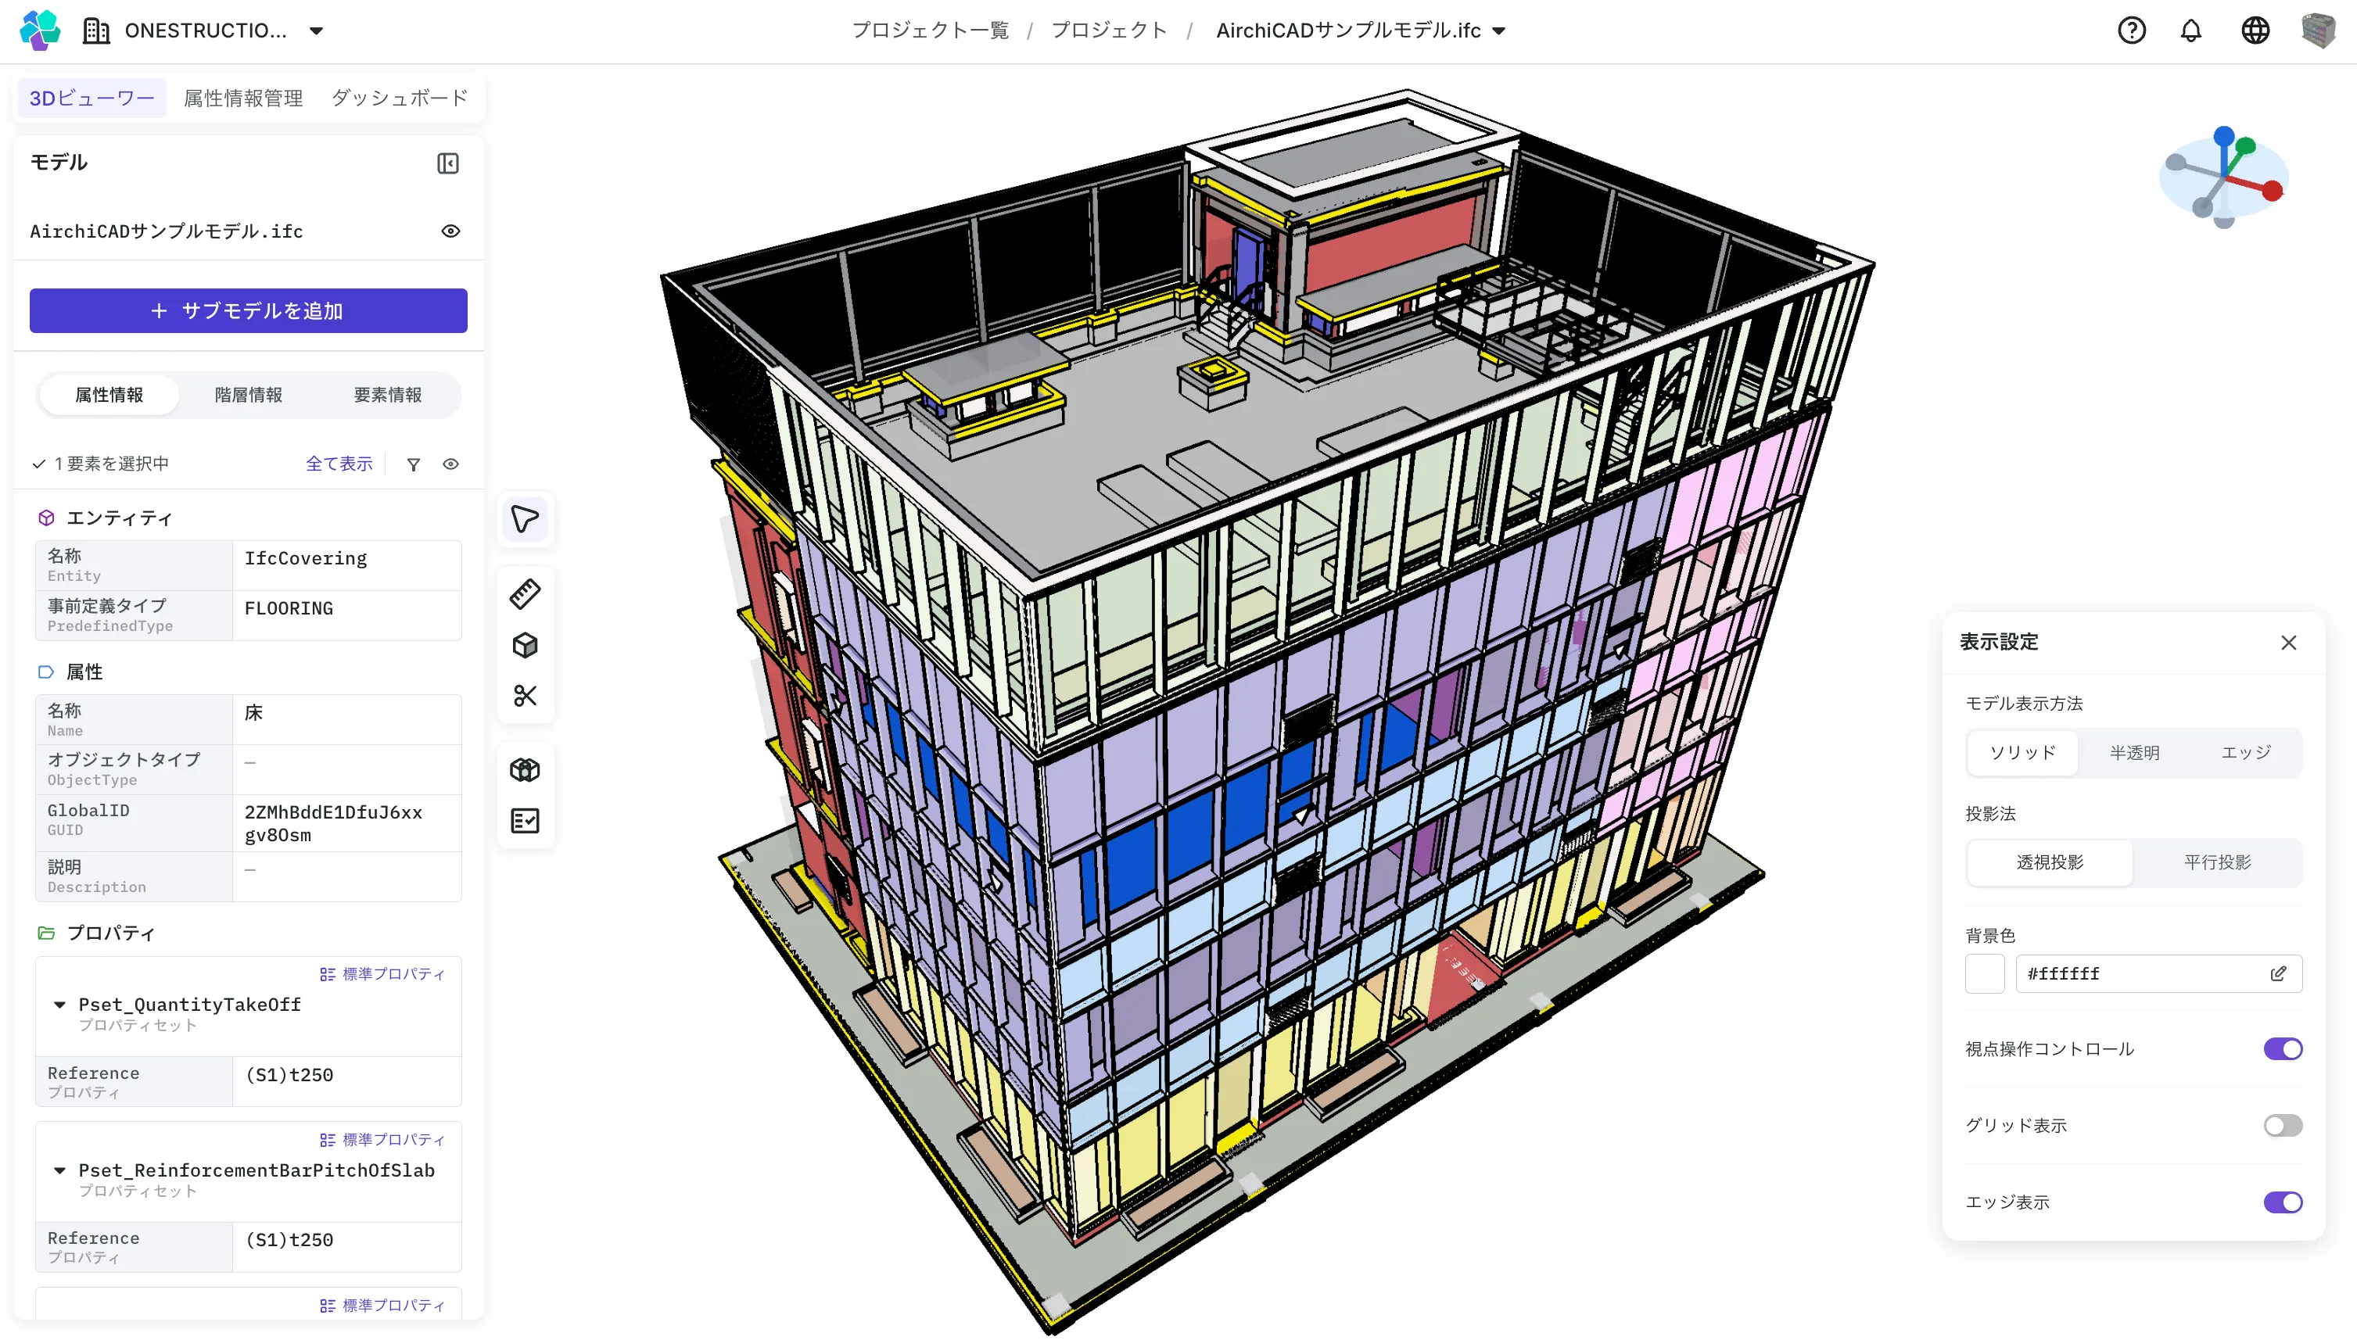Click the #ffffff background color field
The image size is (2357, 1340).
[2158, 973]
